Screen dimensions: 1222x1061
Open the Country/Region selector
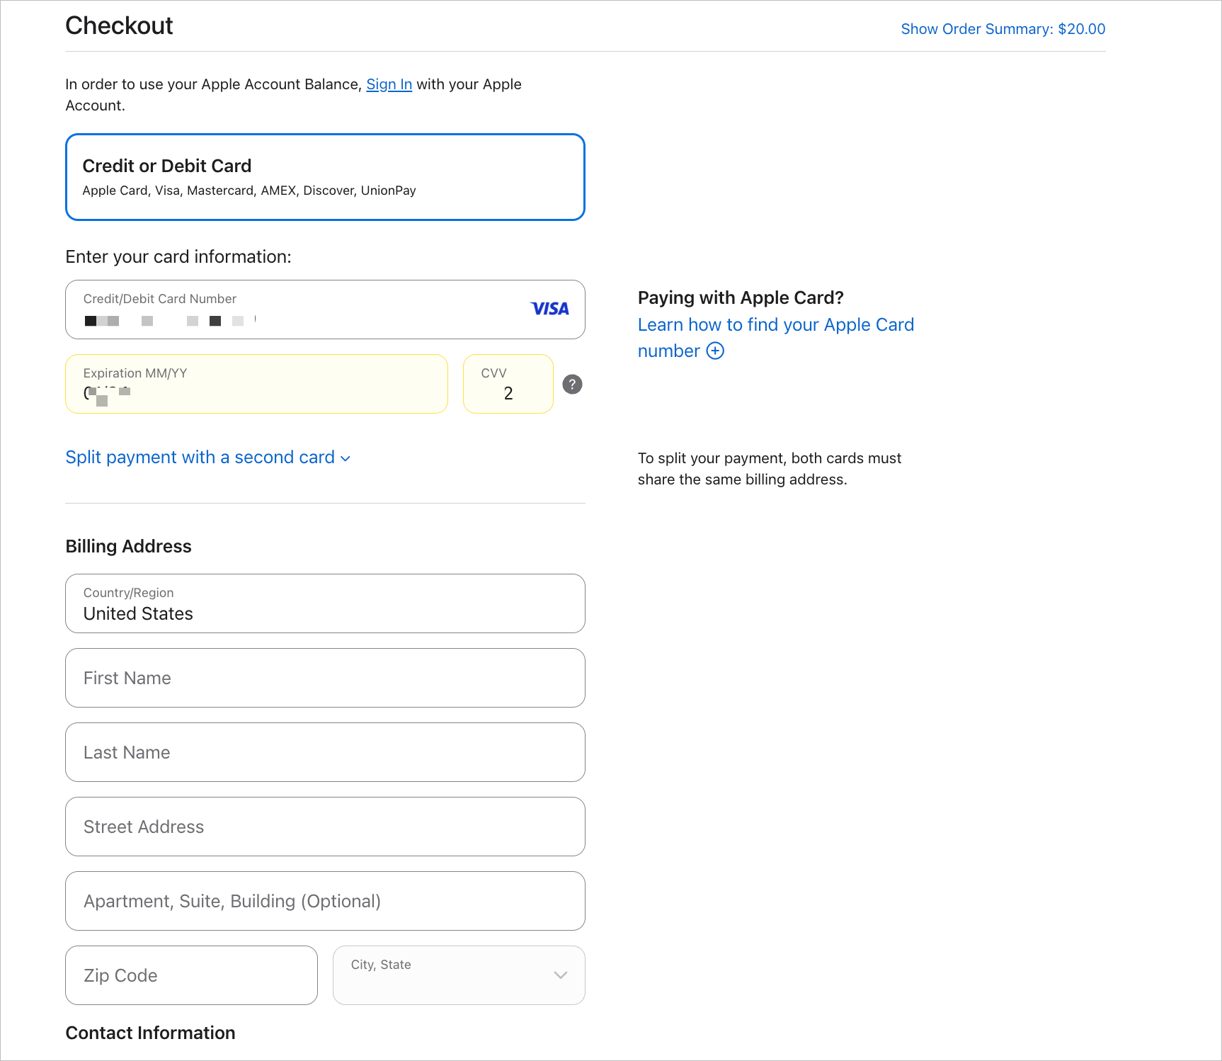click(x=325, y=603)
